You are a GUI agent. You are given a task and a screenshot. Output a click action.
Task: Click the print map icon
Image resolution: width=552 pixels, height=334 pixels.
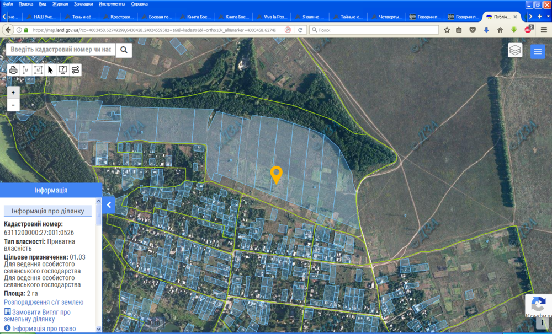[13, 70]
